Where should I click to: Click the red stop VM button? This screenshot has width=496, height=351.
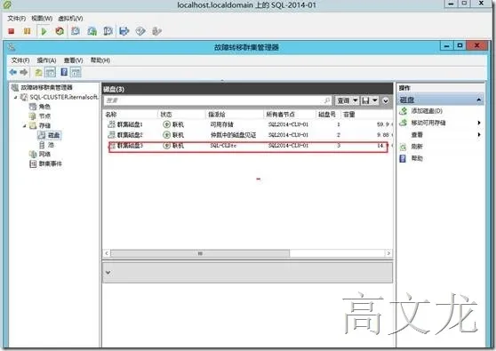click(12, 31)
